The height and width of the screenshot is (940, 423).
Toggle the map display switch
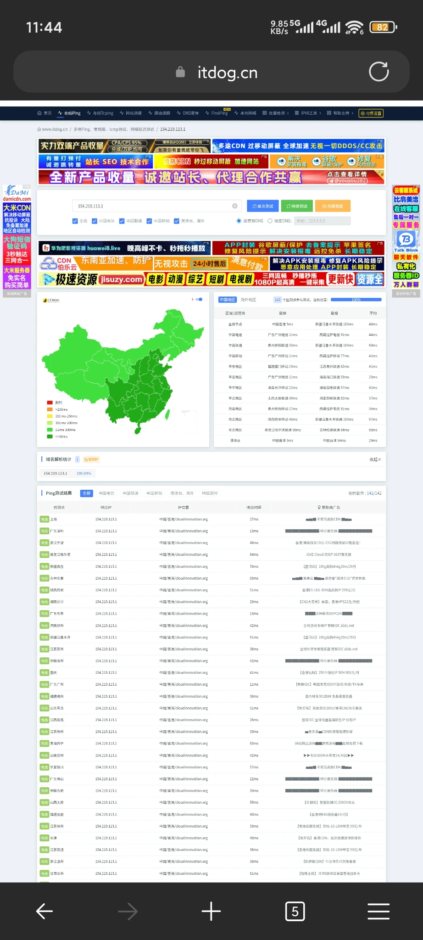pyautogui.click(x=199, y=299)
